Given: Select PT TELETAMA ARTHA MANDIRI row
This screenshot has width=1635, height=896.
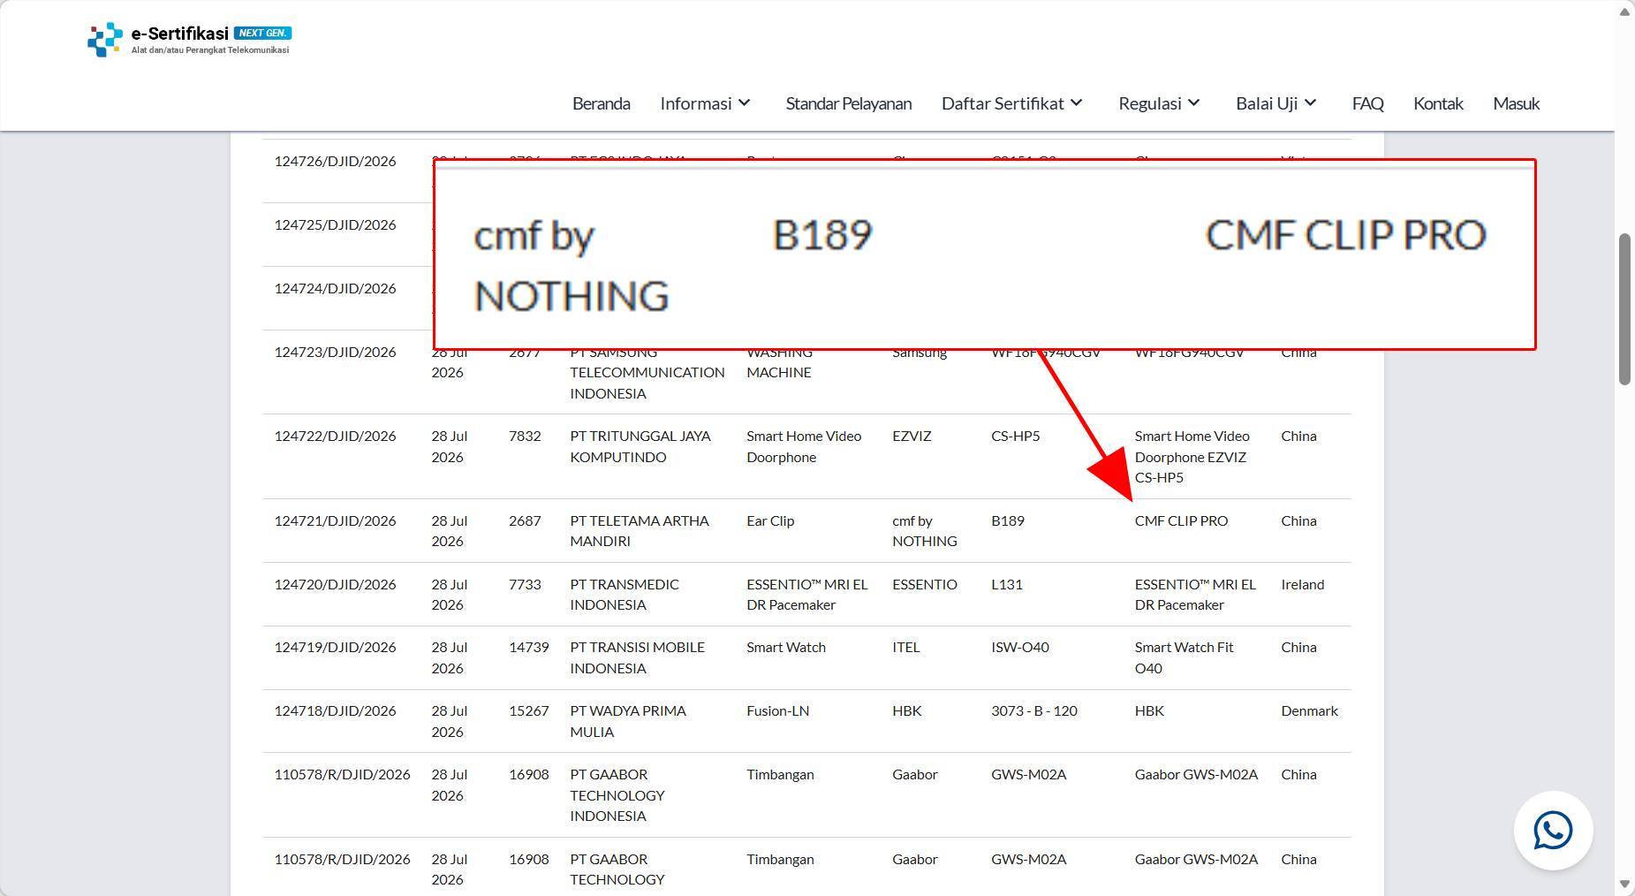Looking at the screenshot, I should [806, 531].
